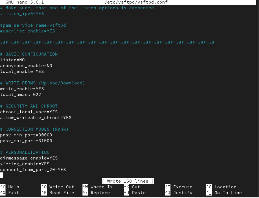Click the write_enable=YES line

click(x=22, y=89)
